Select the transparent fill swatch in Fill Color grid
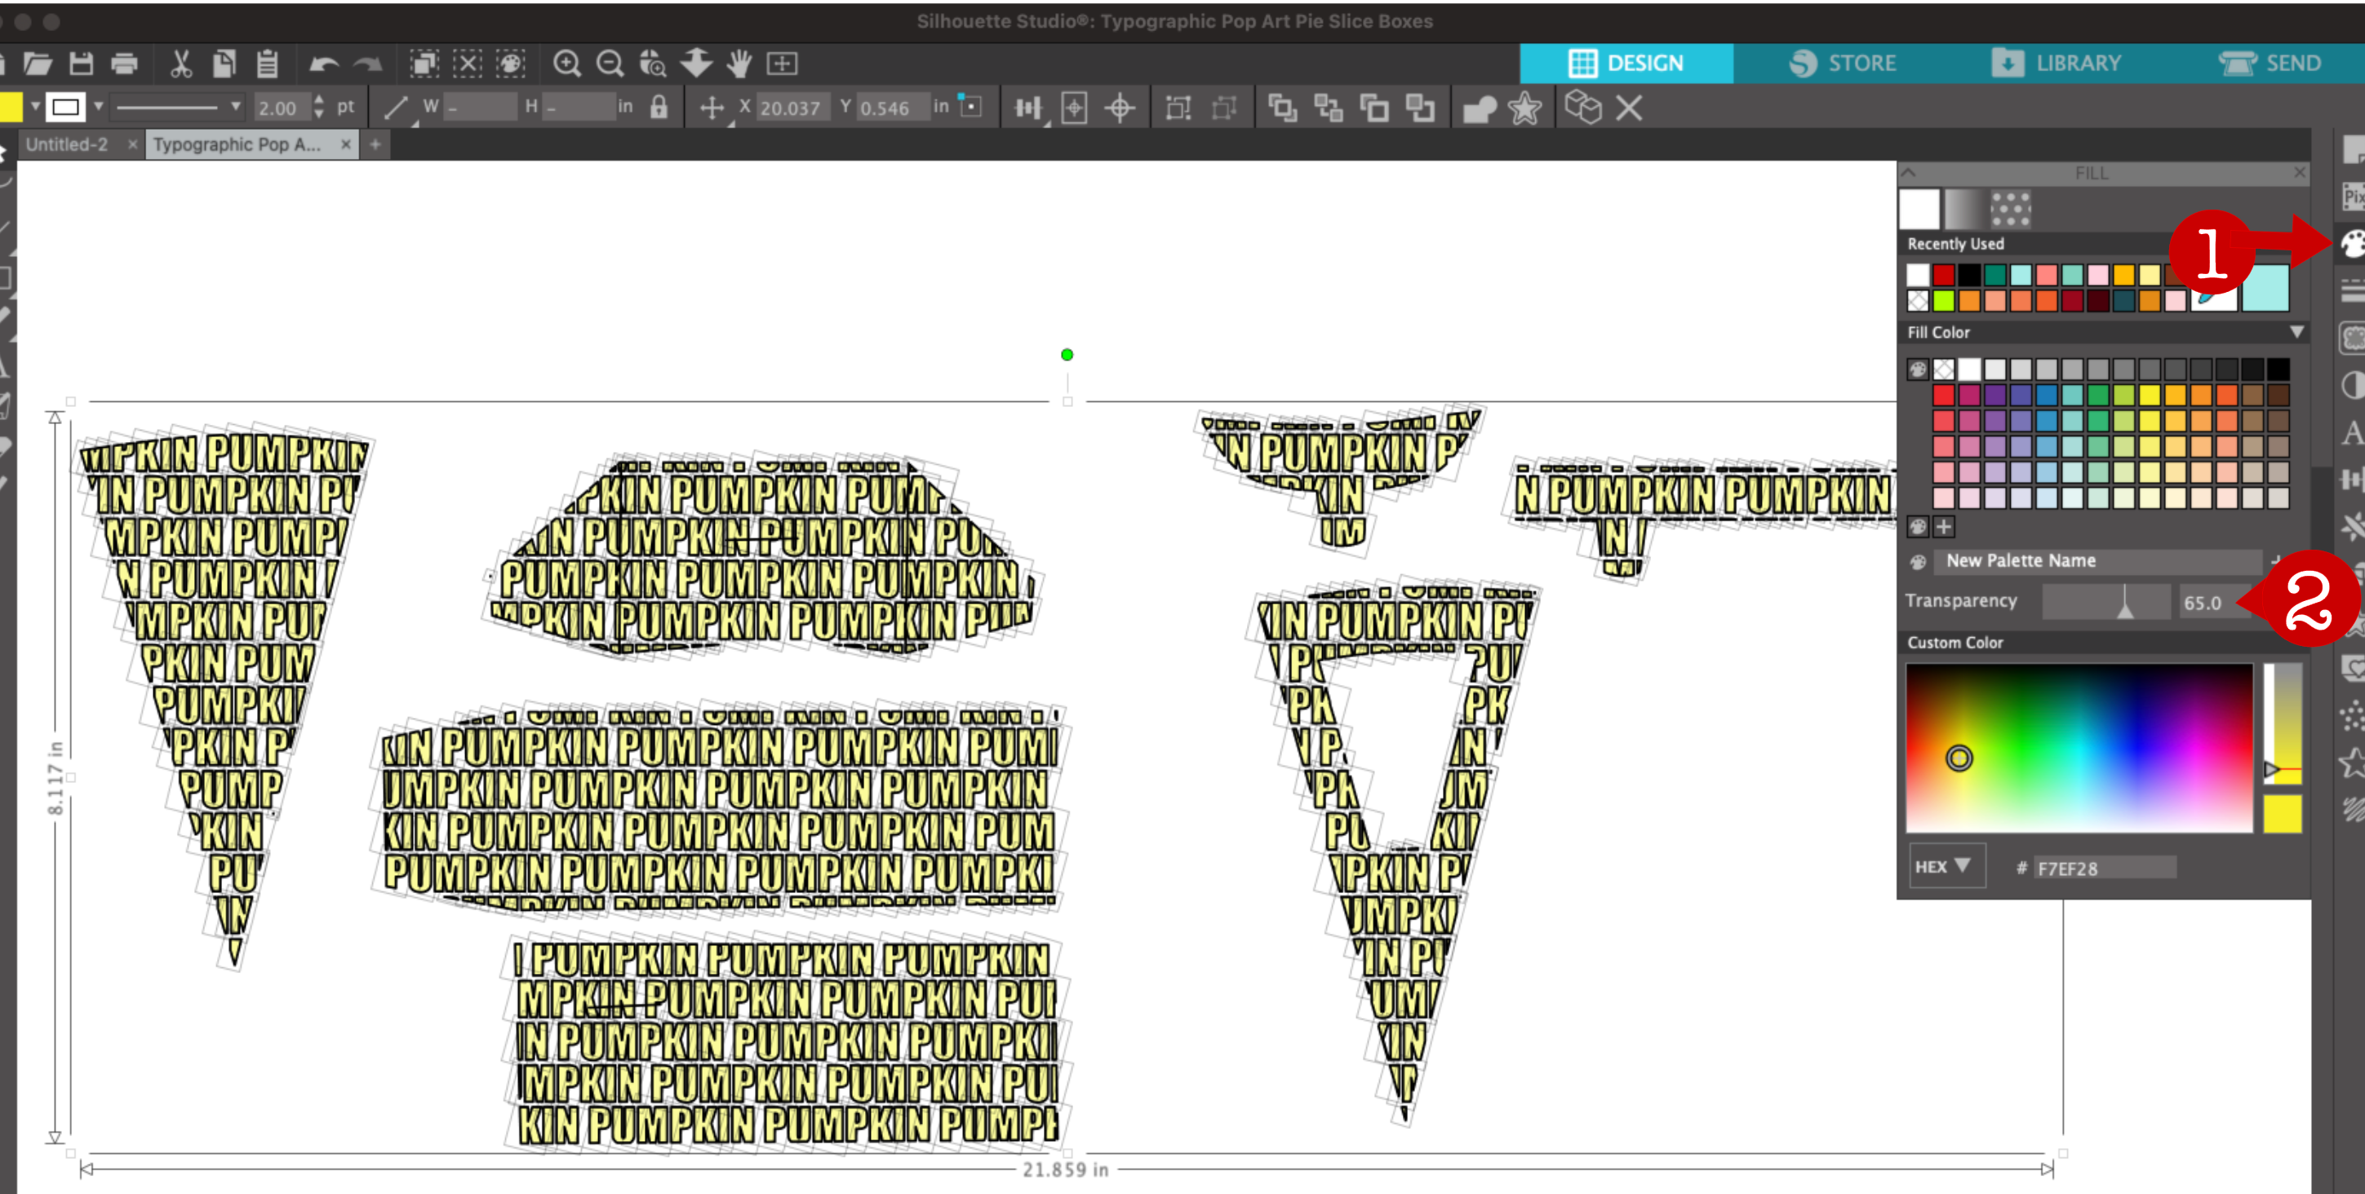Viewport: 2365px width, 1194px height. [x=1941, y=368]
